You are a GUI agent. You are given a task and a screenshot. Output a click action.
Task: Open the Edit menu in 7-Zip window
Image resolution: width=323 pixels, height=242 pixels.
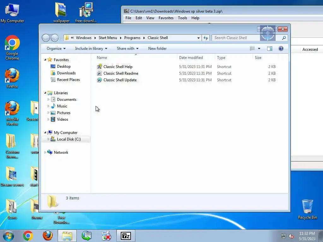coord(139,18)
